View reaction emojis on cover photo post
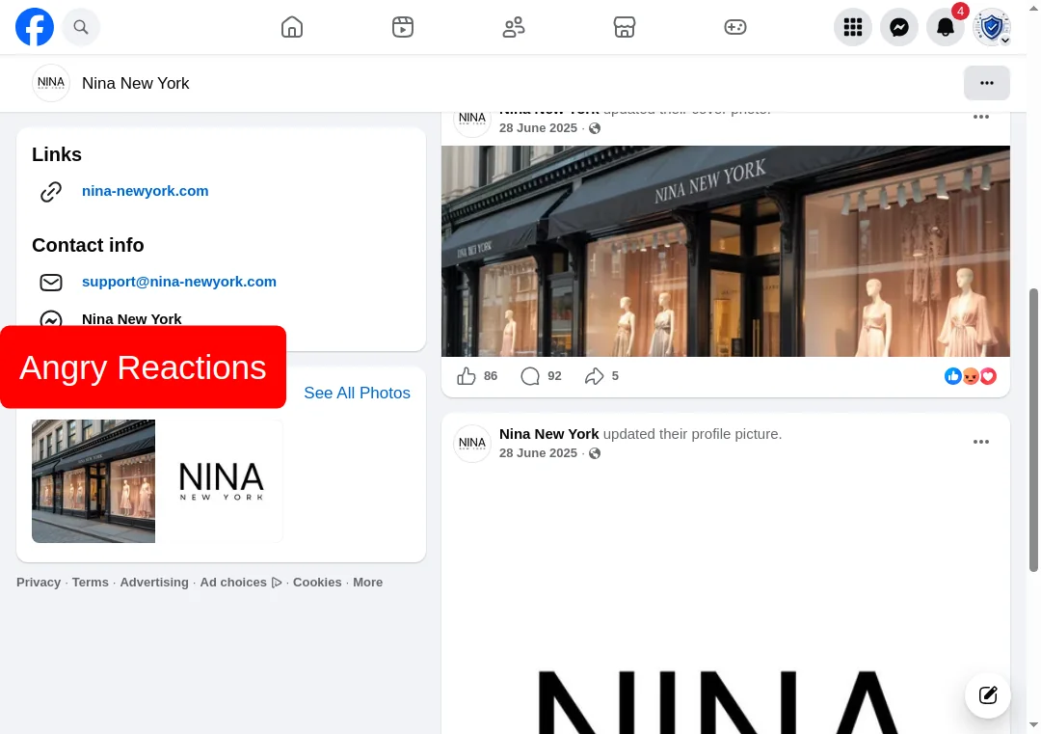This screenshot has width=1041, height=734. (971, 376)
